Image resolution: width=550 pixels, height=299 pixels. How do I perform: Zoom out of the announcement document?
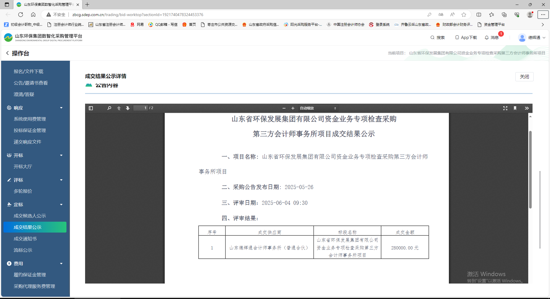284,108
